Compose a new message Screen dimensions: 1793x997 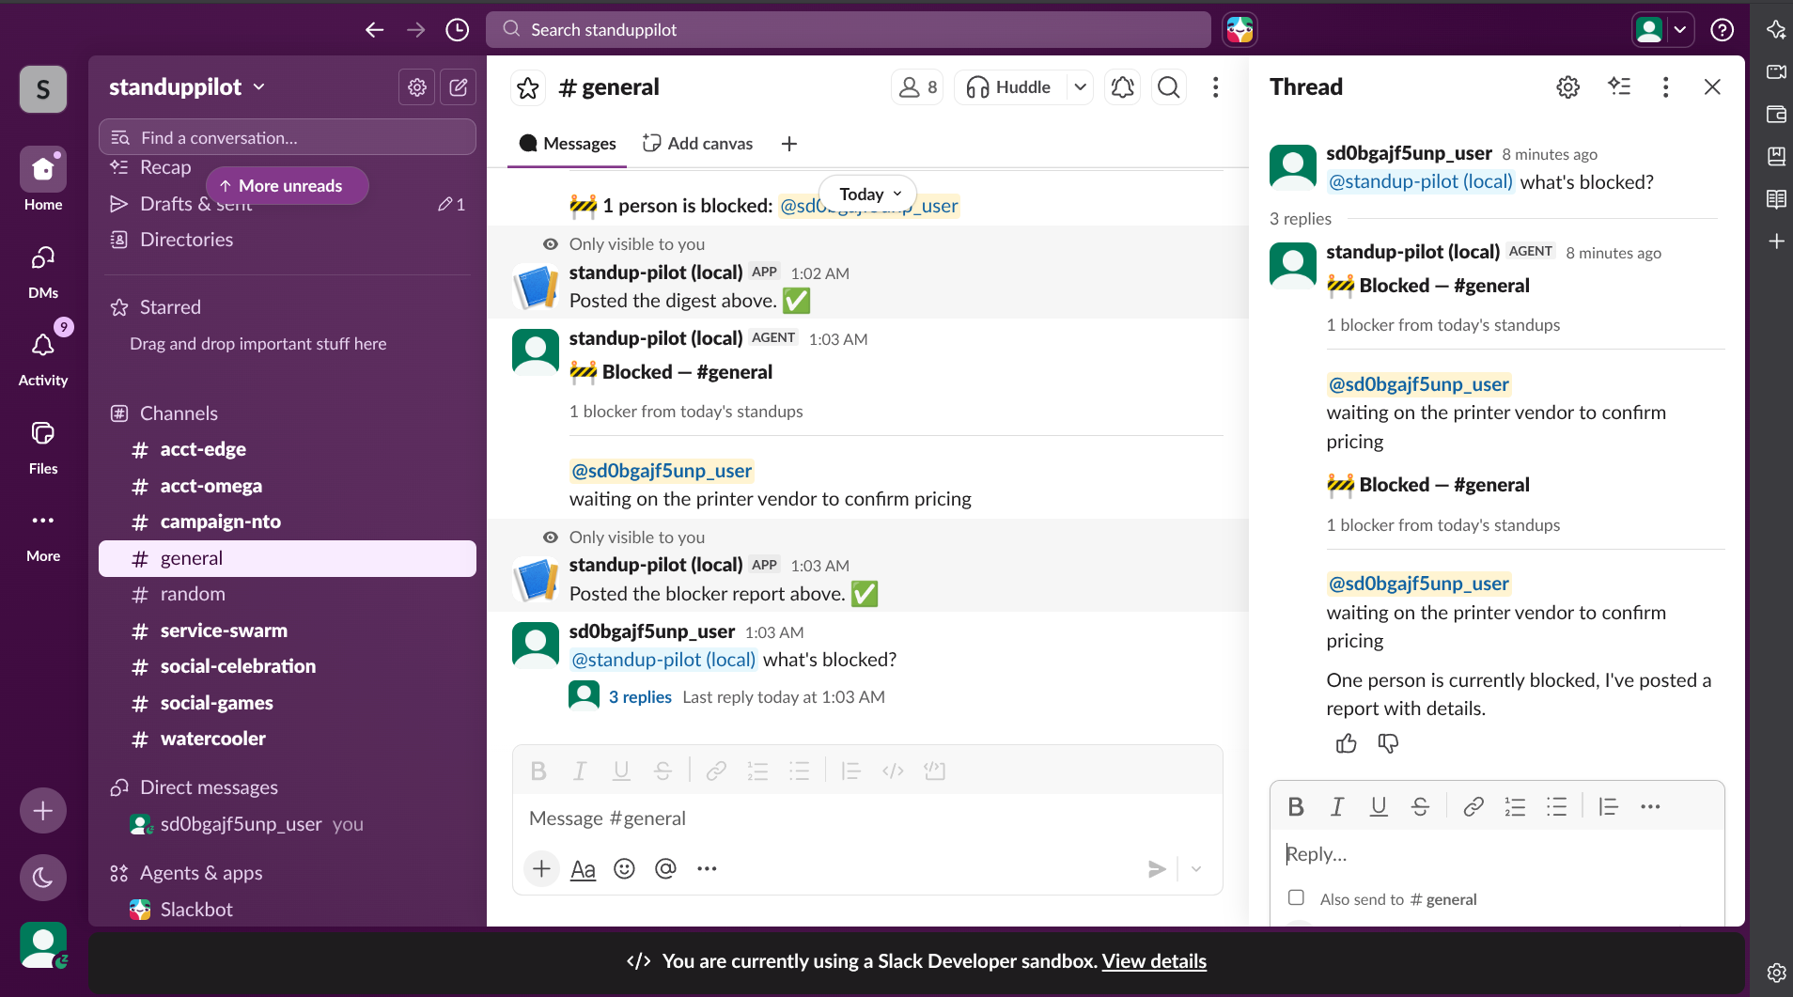[x=459, y=87]
